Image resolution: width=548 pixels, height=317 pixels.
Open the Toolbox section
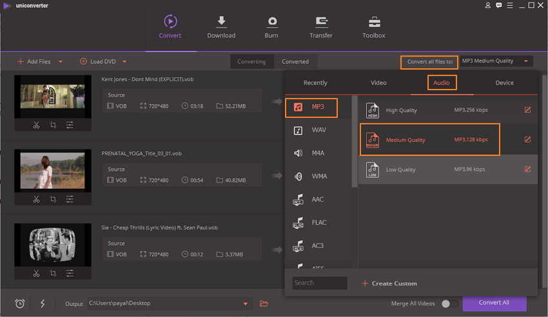click(x=373, y=26)
